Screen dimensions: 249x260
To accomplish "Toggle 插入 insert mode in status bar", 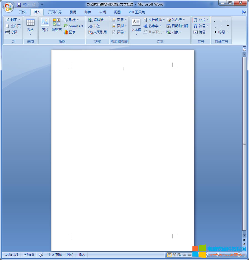I will click(x=81, y=254).
